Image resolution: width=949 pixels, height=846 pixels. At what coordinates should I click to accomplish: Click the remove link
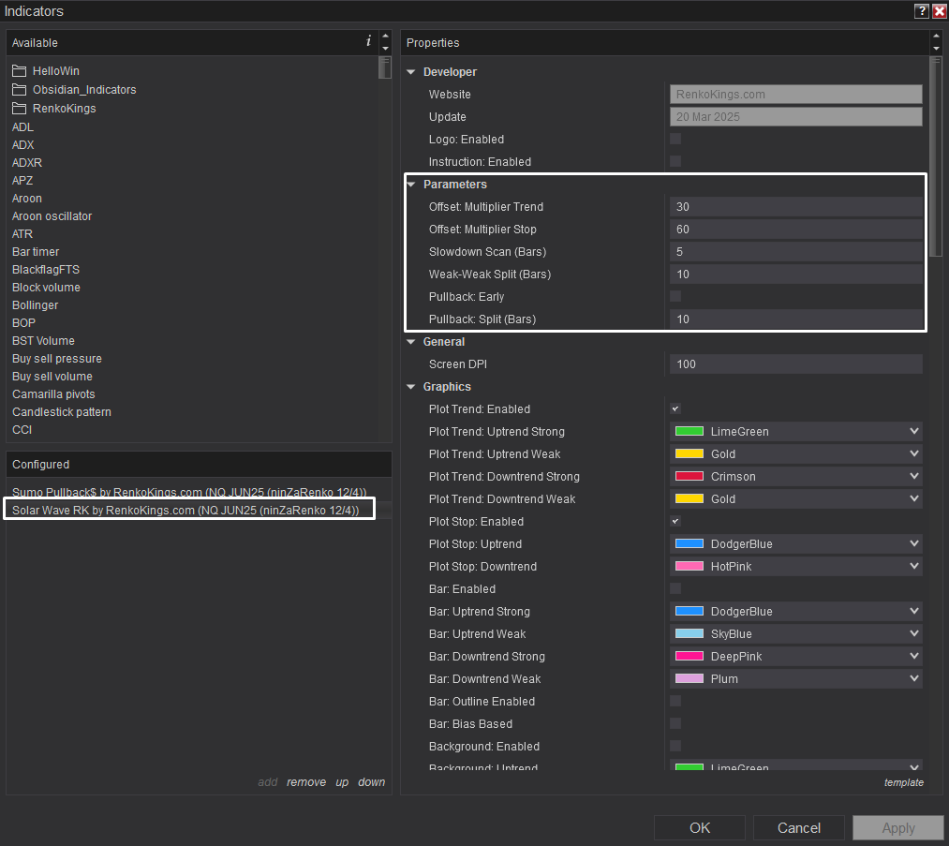pos(306,782)
